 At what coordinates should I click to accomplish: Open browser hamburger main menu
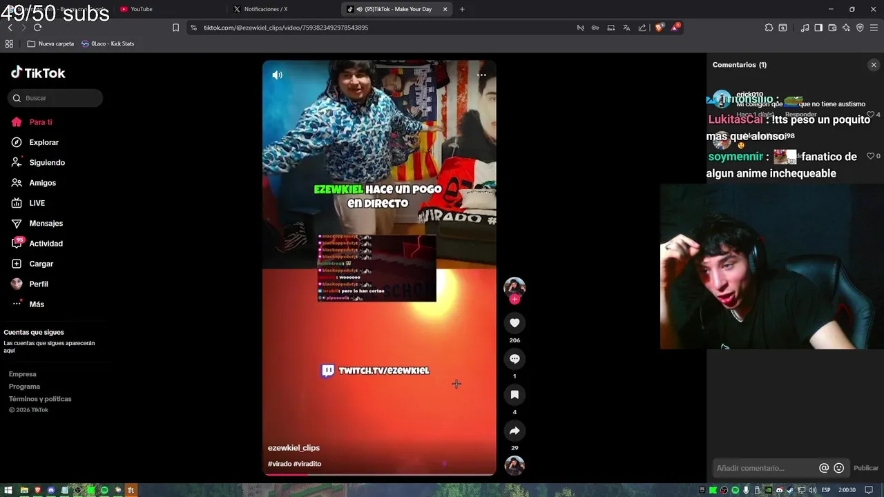coord(874,28)
